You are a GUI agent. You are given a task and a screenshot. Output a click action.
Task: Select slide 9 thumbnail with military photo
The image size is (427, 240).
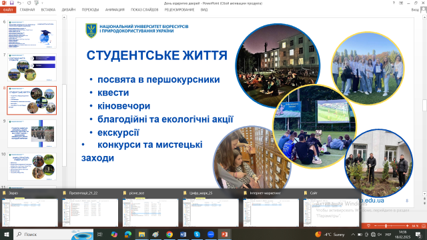coord(32,133)
